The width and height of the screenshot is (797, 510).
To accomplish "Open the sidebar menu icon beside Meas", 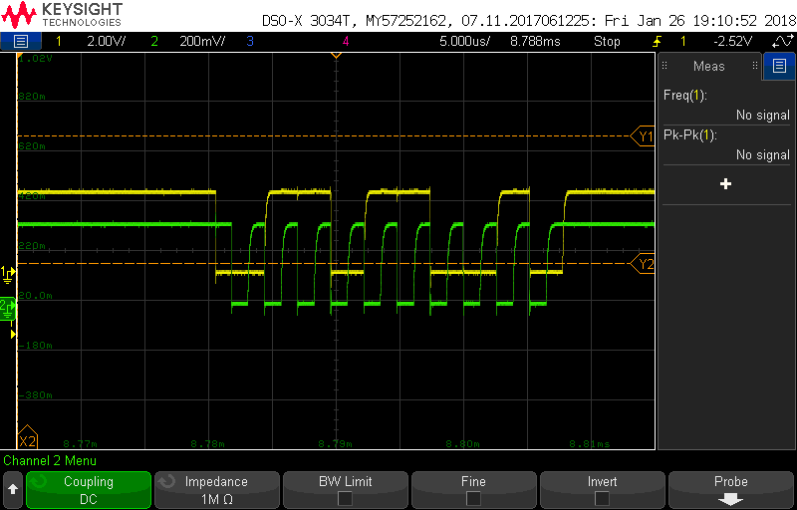I will (x=779, y=66).
